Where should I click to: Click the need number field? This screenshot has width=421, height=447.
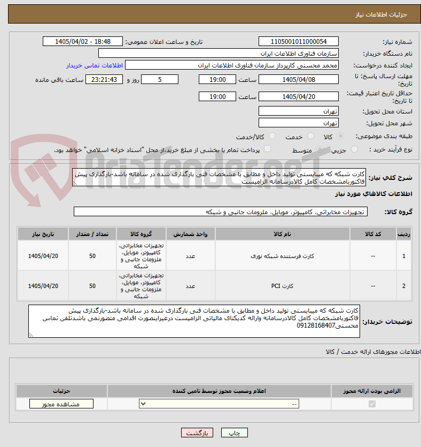pos(299,41)
